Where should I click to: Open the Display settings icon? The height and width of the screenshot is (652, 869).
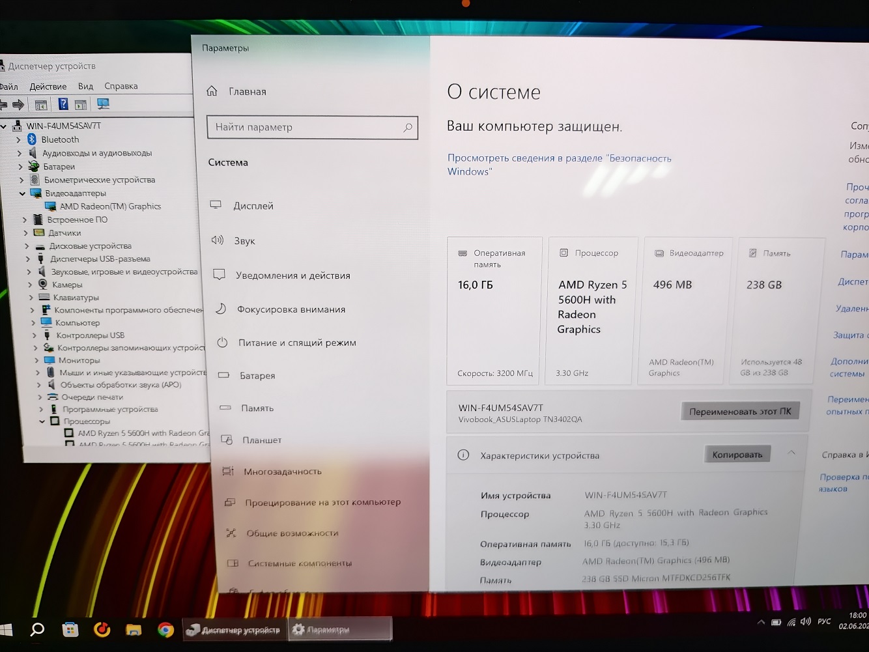(216, 205)
